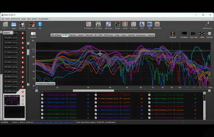The width and height of the screenshot is (214, 137).
Task: Select measurement 20 in the list
Action: pyautogui.click(x=11, y=47)
